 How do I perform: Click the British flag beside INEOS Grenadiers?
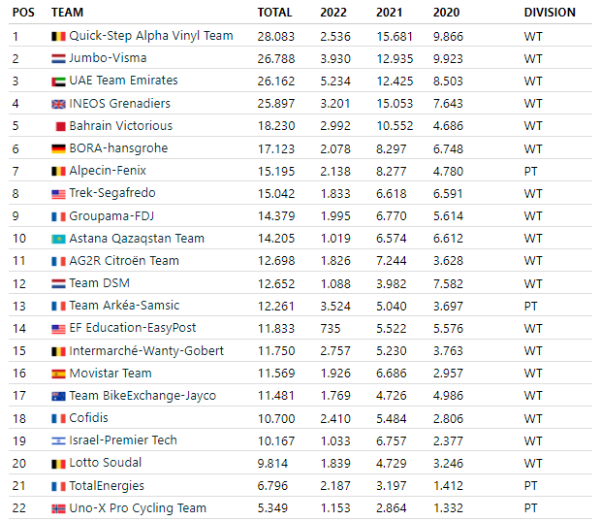point(58,104)
